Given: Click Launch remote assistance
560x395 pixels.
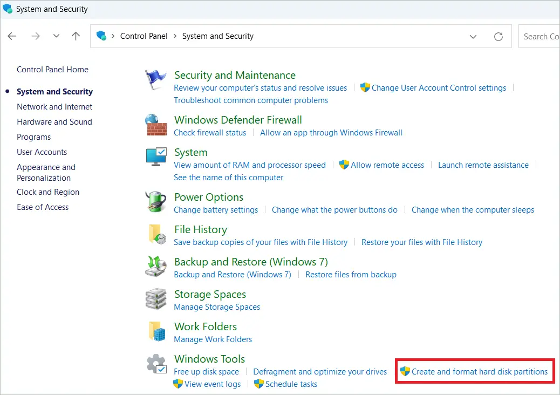Looking at the screenshot, I should tap(483, 165).
